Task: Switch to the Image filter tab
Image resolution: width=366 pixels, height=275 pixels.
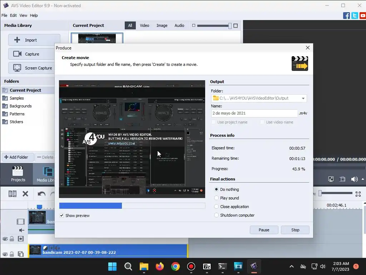Action: click(x=162, y=25)
